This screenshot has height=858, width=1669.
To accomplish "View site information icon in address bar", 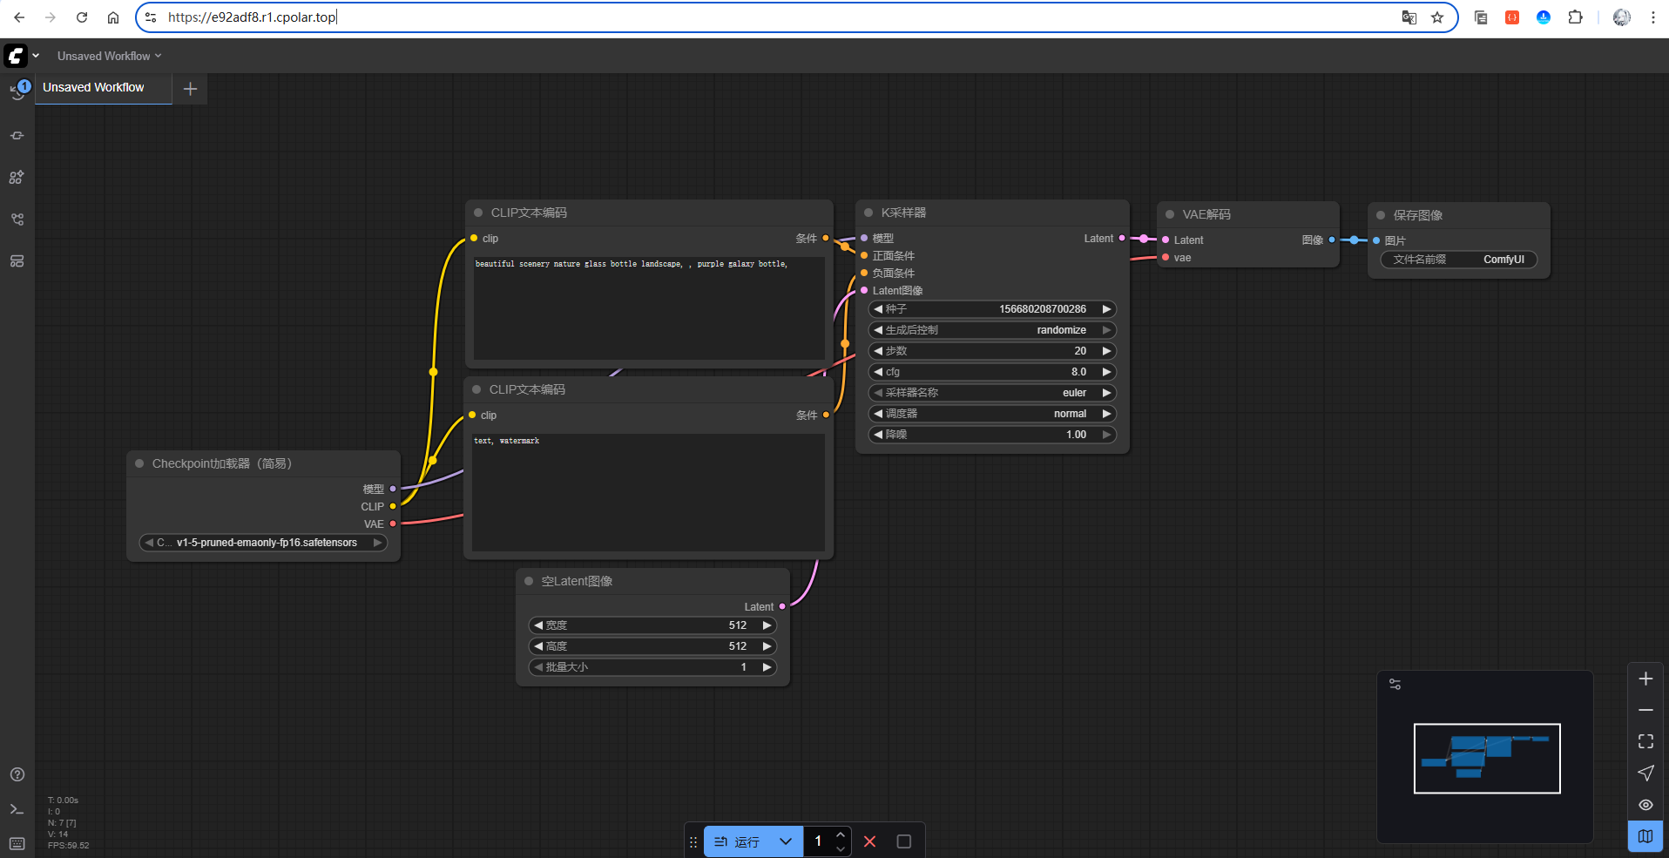I will pos(151,17).
